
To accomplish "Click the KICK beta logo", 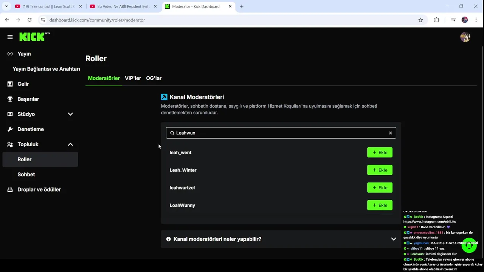I will 34,37.
